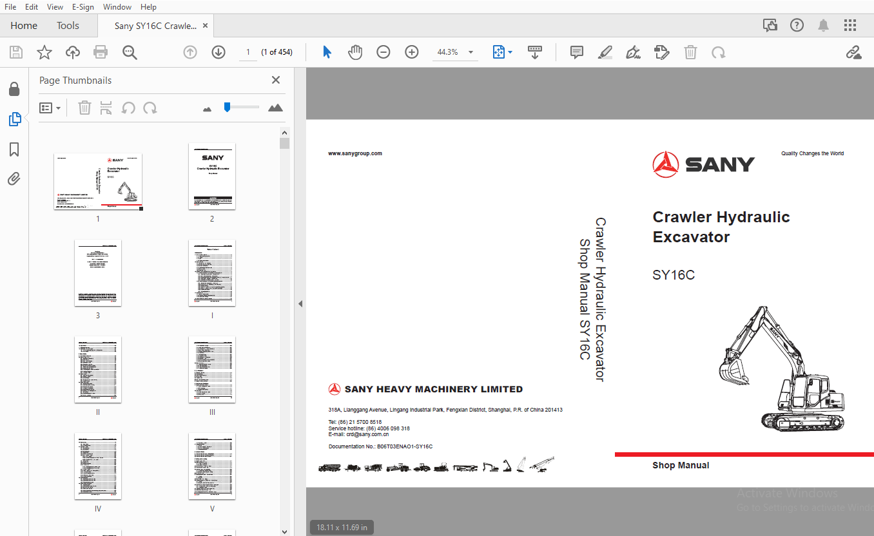Click the stamp tool icon
Screen dimensions: 874x536
[661, 52]
